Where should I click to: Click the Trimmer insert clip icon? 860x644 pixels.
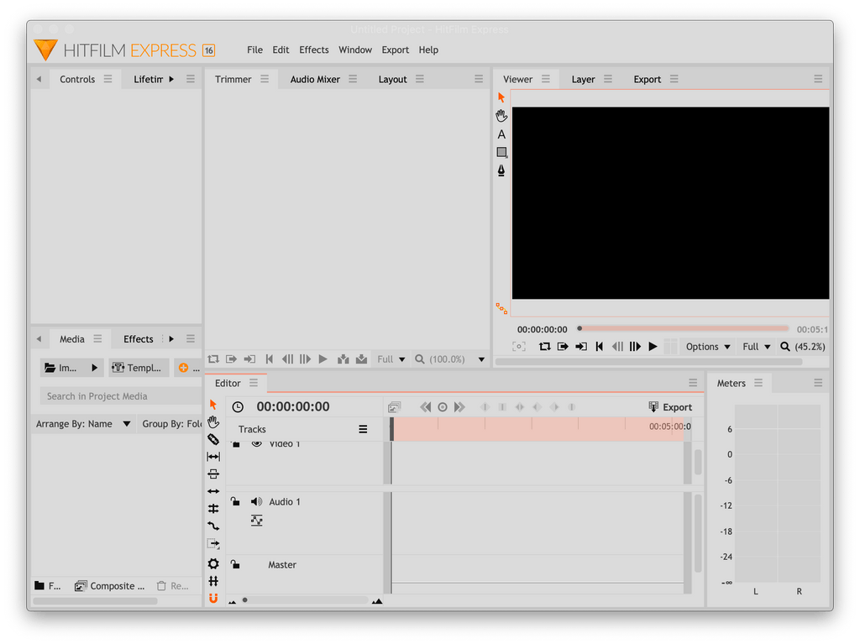pyautogui.click(x=343, y=359)
